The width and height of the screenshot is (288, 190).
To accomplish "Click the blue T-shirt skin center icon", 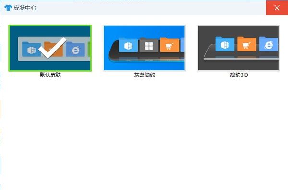I will pos(8,8).
